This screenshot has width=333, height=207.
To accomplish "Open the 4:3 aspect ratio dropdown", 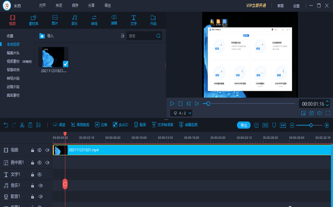I will (181, 113).
